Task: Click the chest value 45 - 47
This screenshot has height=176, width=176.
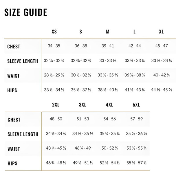Action: [161, 46]
